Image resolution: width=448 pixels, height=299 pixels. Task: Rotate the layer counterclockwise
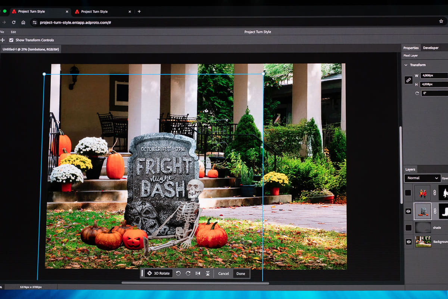point(178,274)
